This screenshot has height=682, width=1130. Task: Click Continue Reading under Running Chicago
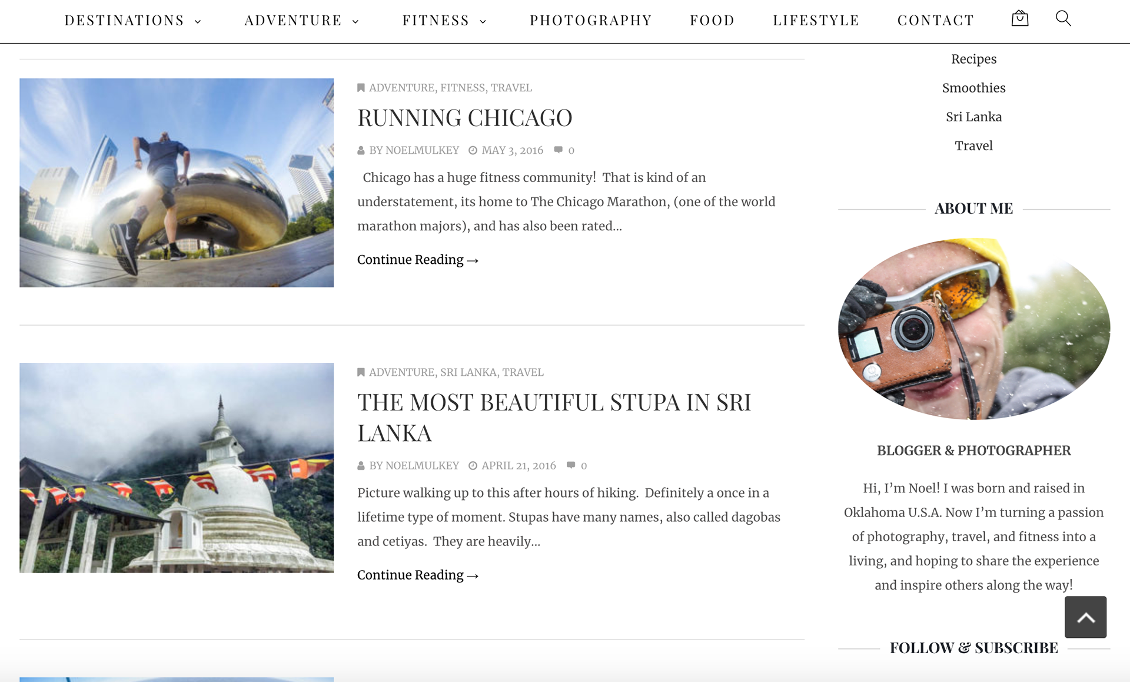point(418,260)
